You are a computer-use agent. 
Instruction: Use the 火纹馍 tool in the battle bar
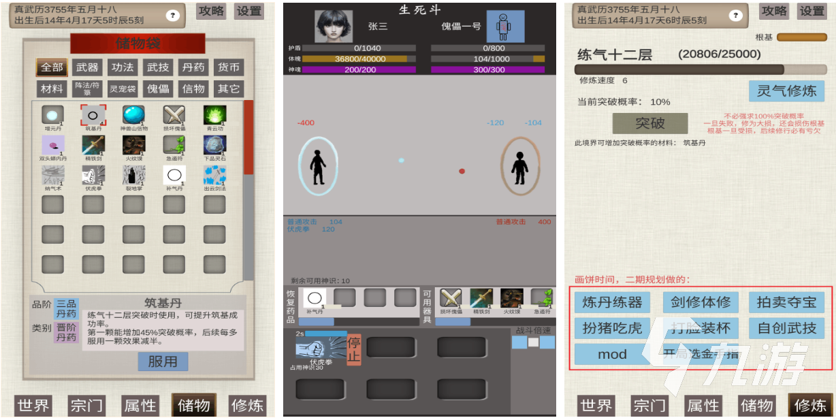point(511,298)
